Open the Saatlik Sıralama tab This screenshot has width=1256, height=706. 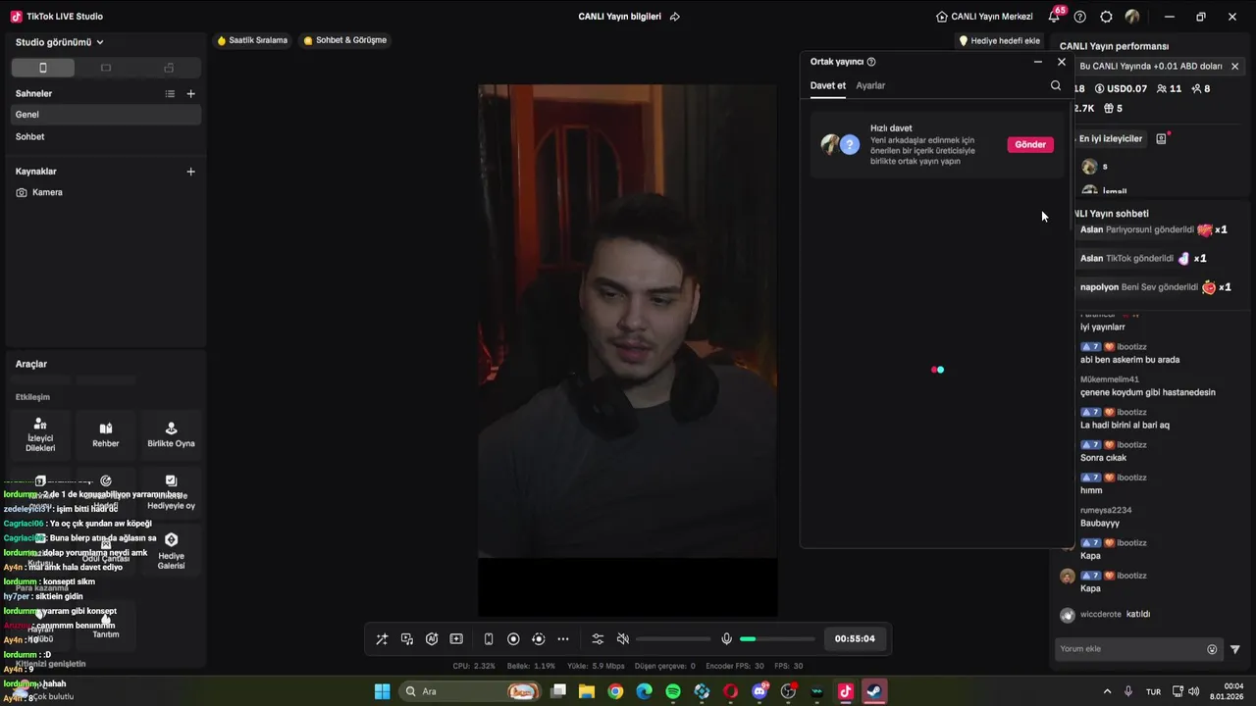tap(252, 40)
